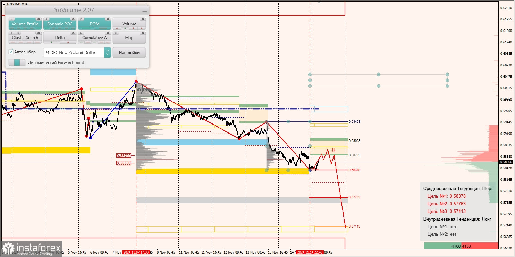Click the NZDUSD.M15 chart title
Viewport: 515px width, 257px height.
point(17,5)
